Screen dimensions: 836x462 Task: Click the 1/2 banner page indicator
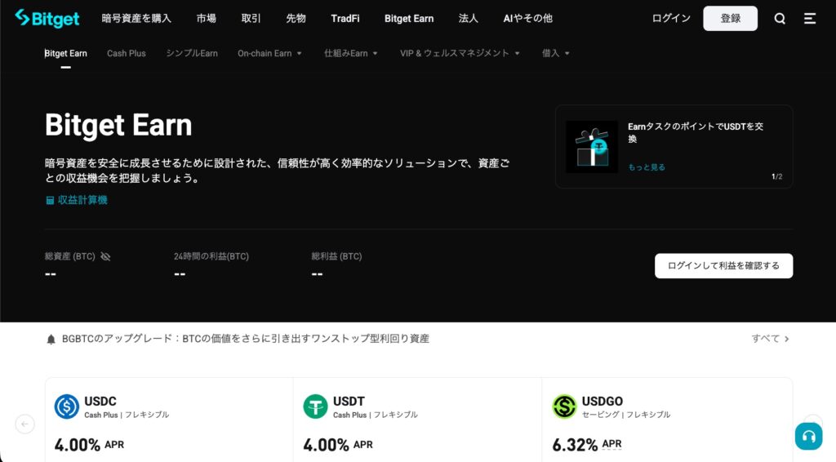point(777,177)
